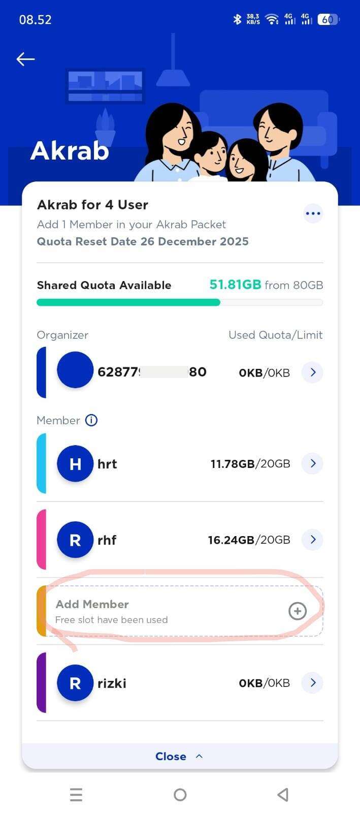This screenshot has width=360, height=813.
Task: Tap the rhf avatar icon
Action: point(75,540)
